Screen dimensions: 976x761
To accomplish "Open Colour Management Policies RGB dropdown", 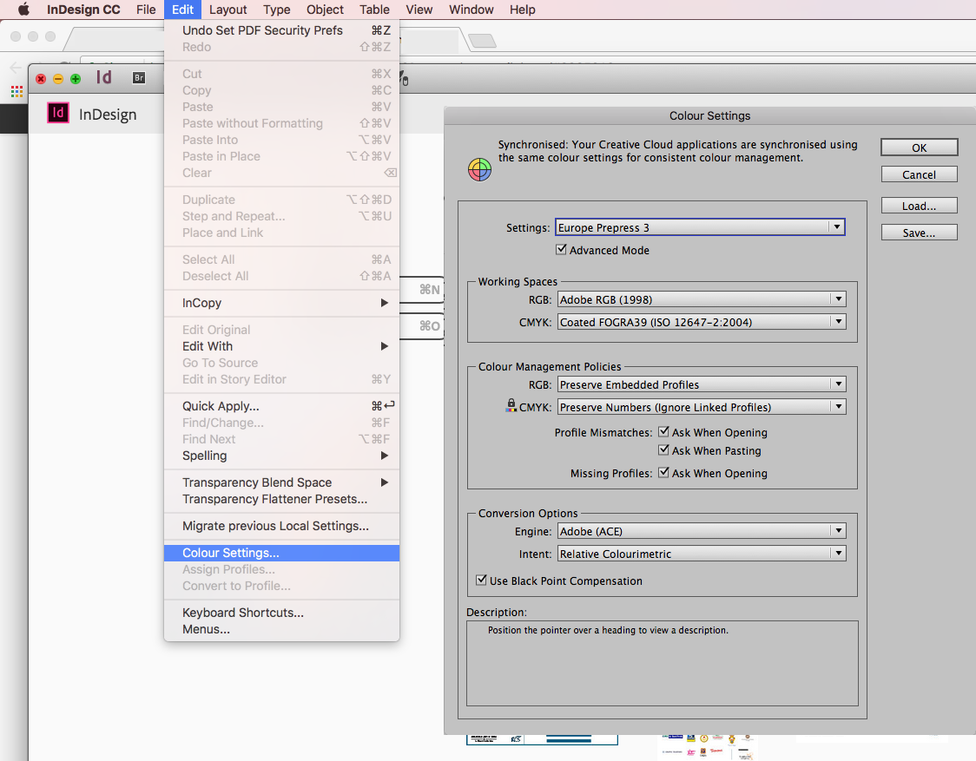I will tap(702, 384).
